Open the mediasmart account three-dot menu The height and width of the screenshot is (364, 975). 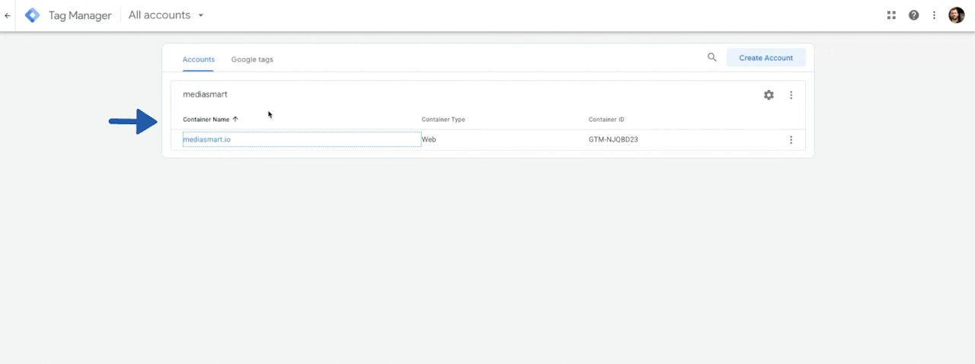[x=791, y=95]
